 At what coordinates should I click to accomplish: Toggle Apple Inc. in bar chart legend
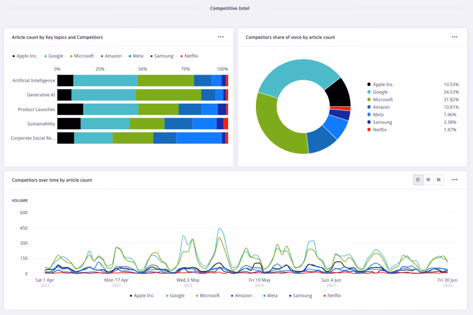(25, 56)
